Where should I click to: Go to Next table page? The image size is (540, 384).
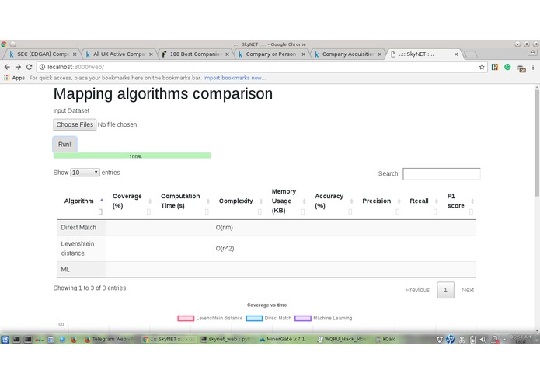click(x=467, y=290)
